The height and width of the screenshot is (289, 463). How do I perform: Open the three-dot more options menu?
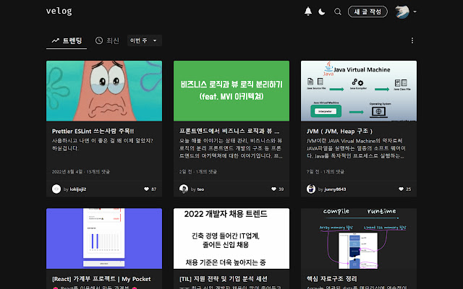(x=412, y=40)
